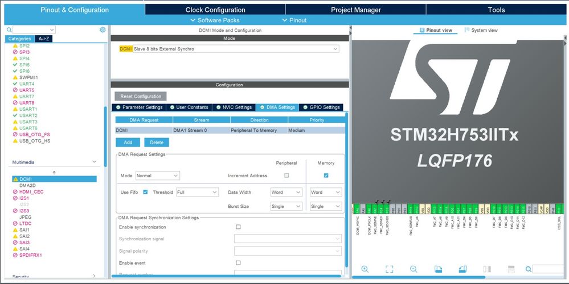Open Memory Data Width dropdown
This screenshot has height=284, width=569.
click(x=326, y=192)
